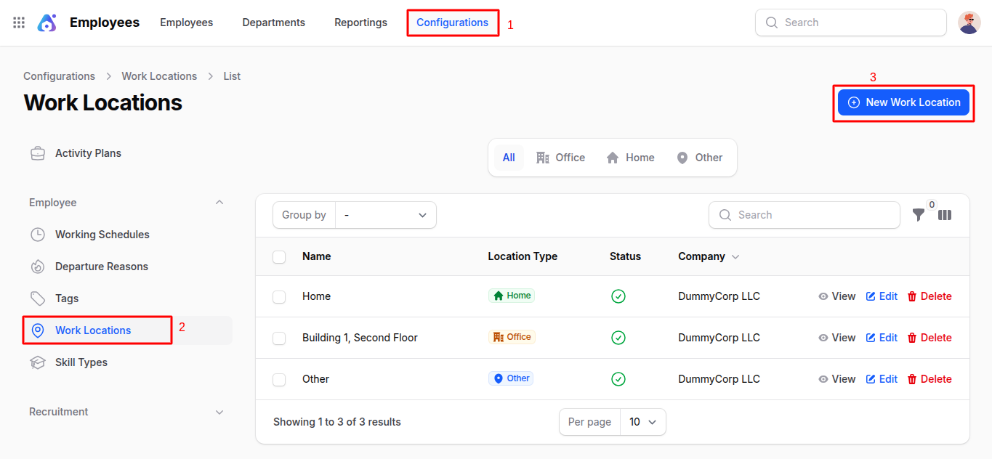Click the table Search input field
The image size is (992, 459).
tap(805, 215)
